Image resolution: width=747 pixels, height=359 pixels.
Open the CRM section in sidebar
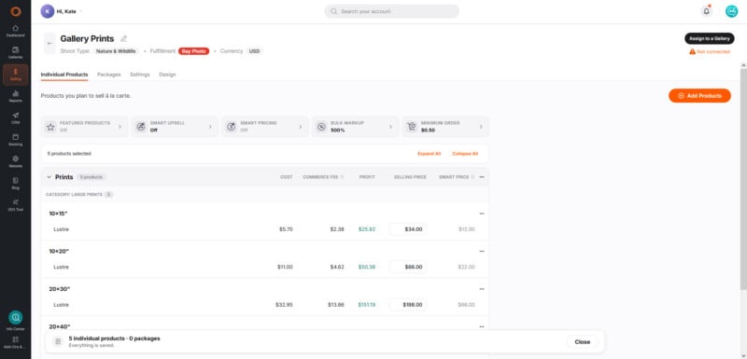(15, 117)
